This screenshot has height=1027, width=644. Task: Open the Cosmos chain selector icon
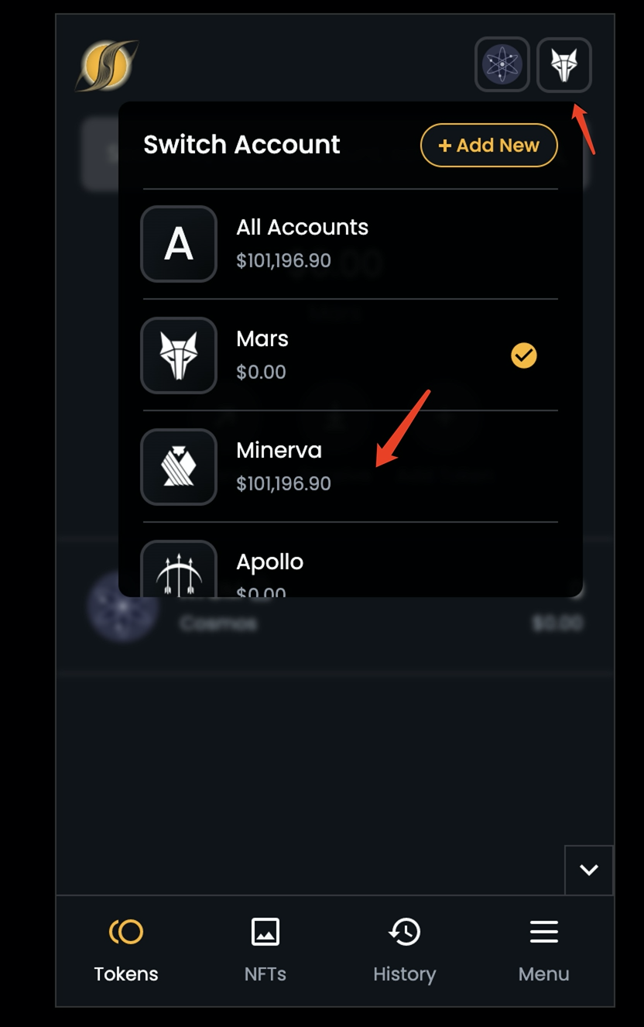(x=502, y=64)
